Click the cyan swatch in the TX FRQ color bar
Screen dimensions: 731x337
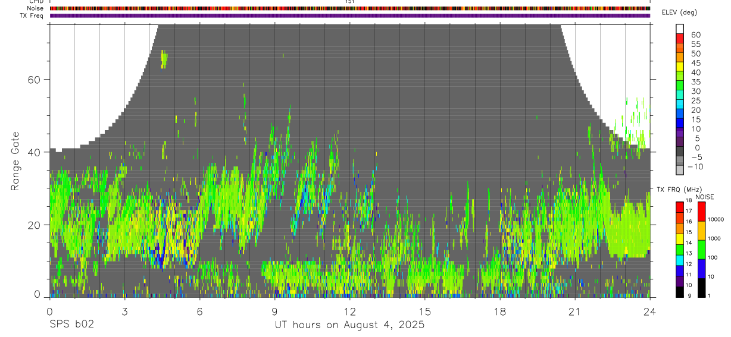coord(680,260)
